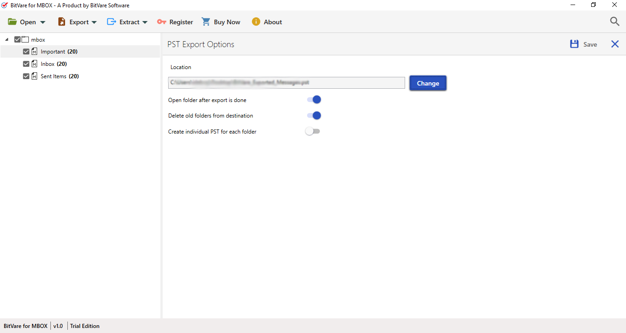
Task: Open the Open menu dropdown arrow
Action: tap(43, 22)
